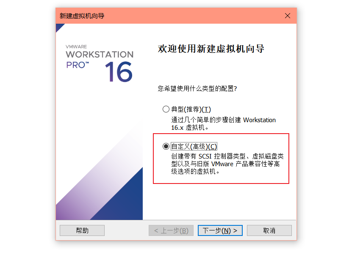
Task: Click the 新建虚拟机向导 title bar text
Action: pyautogui.click(x=82, y=16)
